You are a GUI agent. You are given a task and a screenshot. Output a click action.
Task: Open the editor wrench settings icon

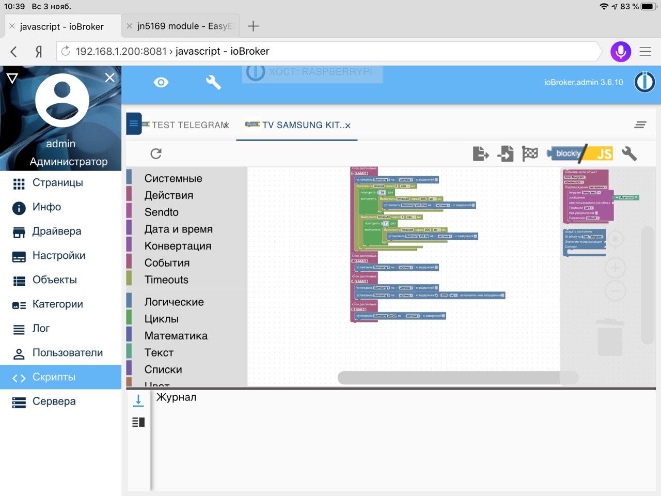click(629, 153)
